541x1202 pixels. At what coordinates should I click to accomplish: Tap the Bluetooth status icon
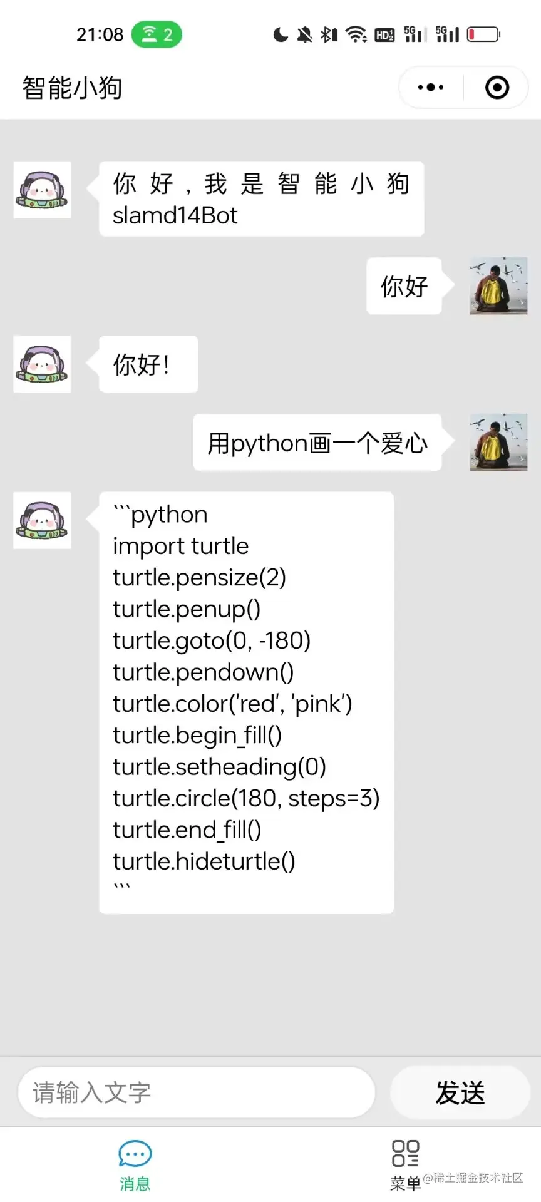(x=329, y=34)
